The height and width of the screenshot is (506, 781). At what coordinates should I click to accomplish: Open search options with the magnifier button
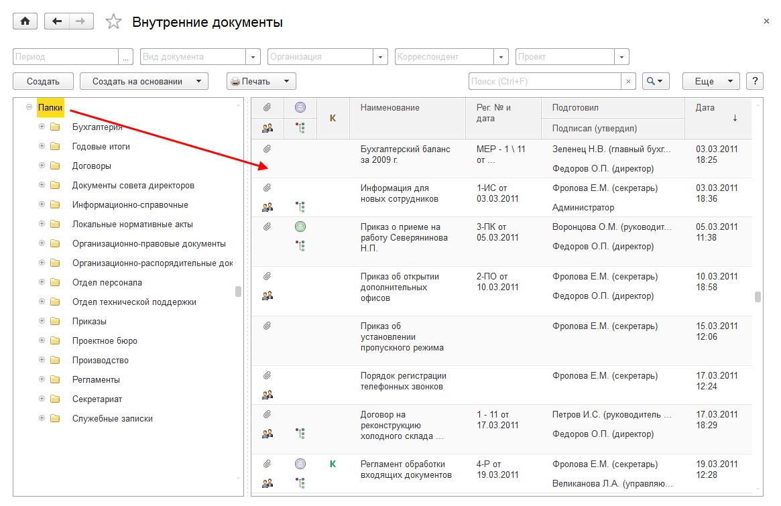coord(656,81)
